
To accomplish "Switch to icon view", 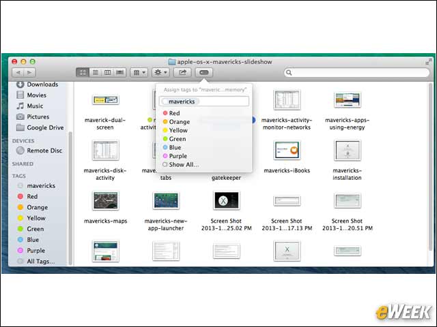I will [x=83, y=73].
